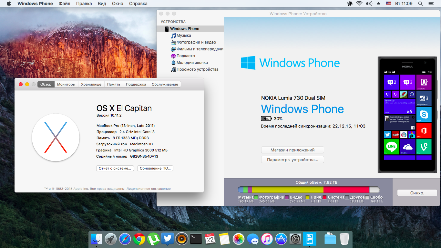Click the purple Видео legend swatch
The height and width of the screenshot is (248, 441).
[x=287, y=197]
